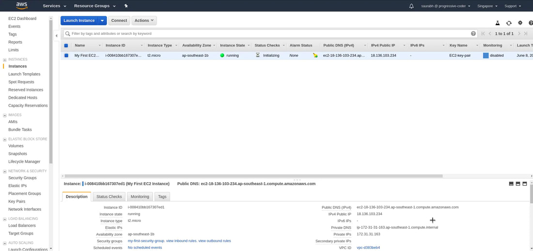Open the Services menu
This screenshot has height=251, width=533.
54,6
